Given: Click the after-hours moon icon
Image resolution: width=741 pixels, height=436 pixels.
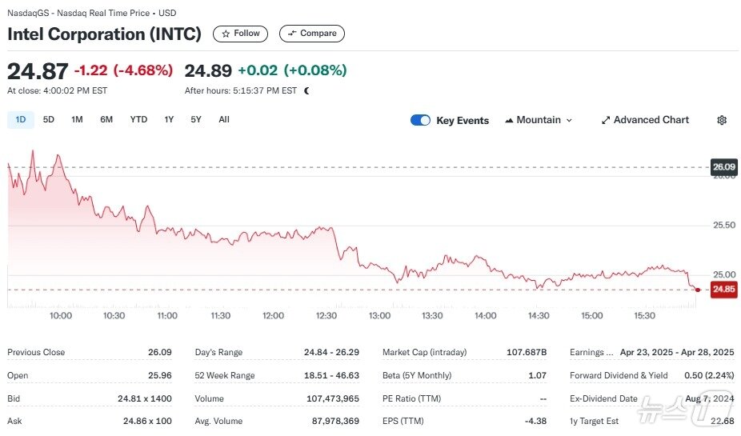Looking at the screenshot, I should click(x=306, y=90).
